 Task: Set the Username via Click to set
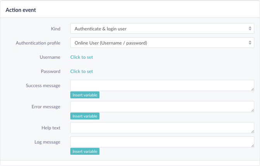tap(81, 57)
